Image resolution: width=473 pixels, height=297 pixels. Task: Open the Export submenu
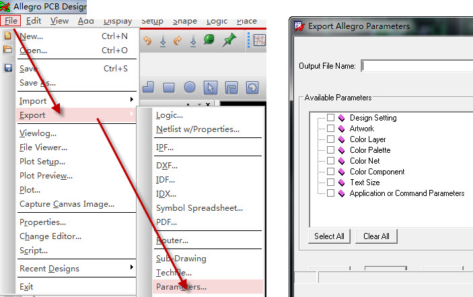pyautogui.click(x=76, y=115)
